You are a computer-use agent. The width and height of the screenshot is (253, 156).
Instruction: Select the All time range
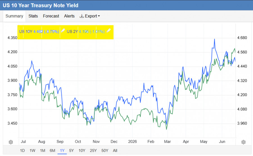coord(115,150)
